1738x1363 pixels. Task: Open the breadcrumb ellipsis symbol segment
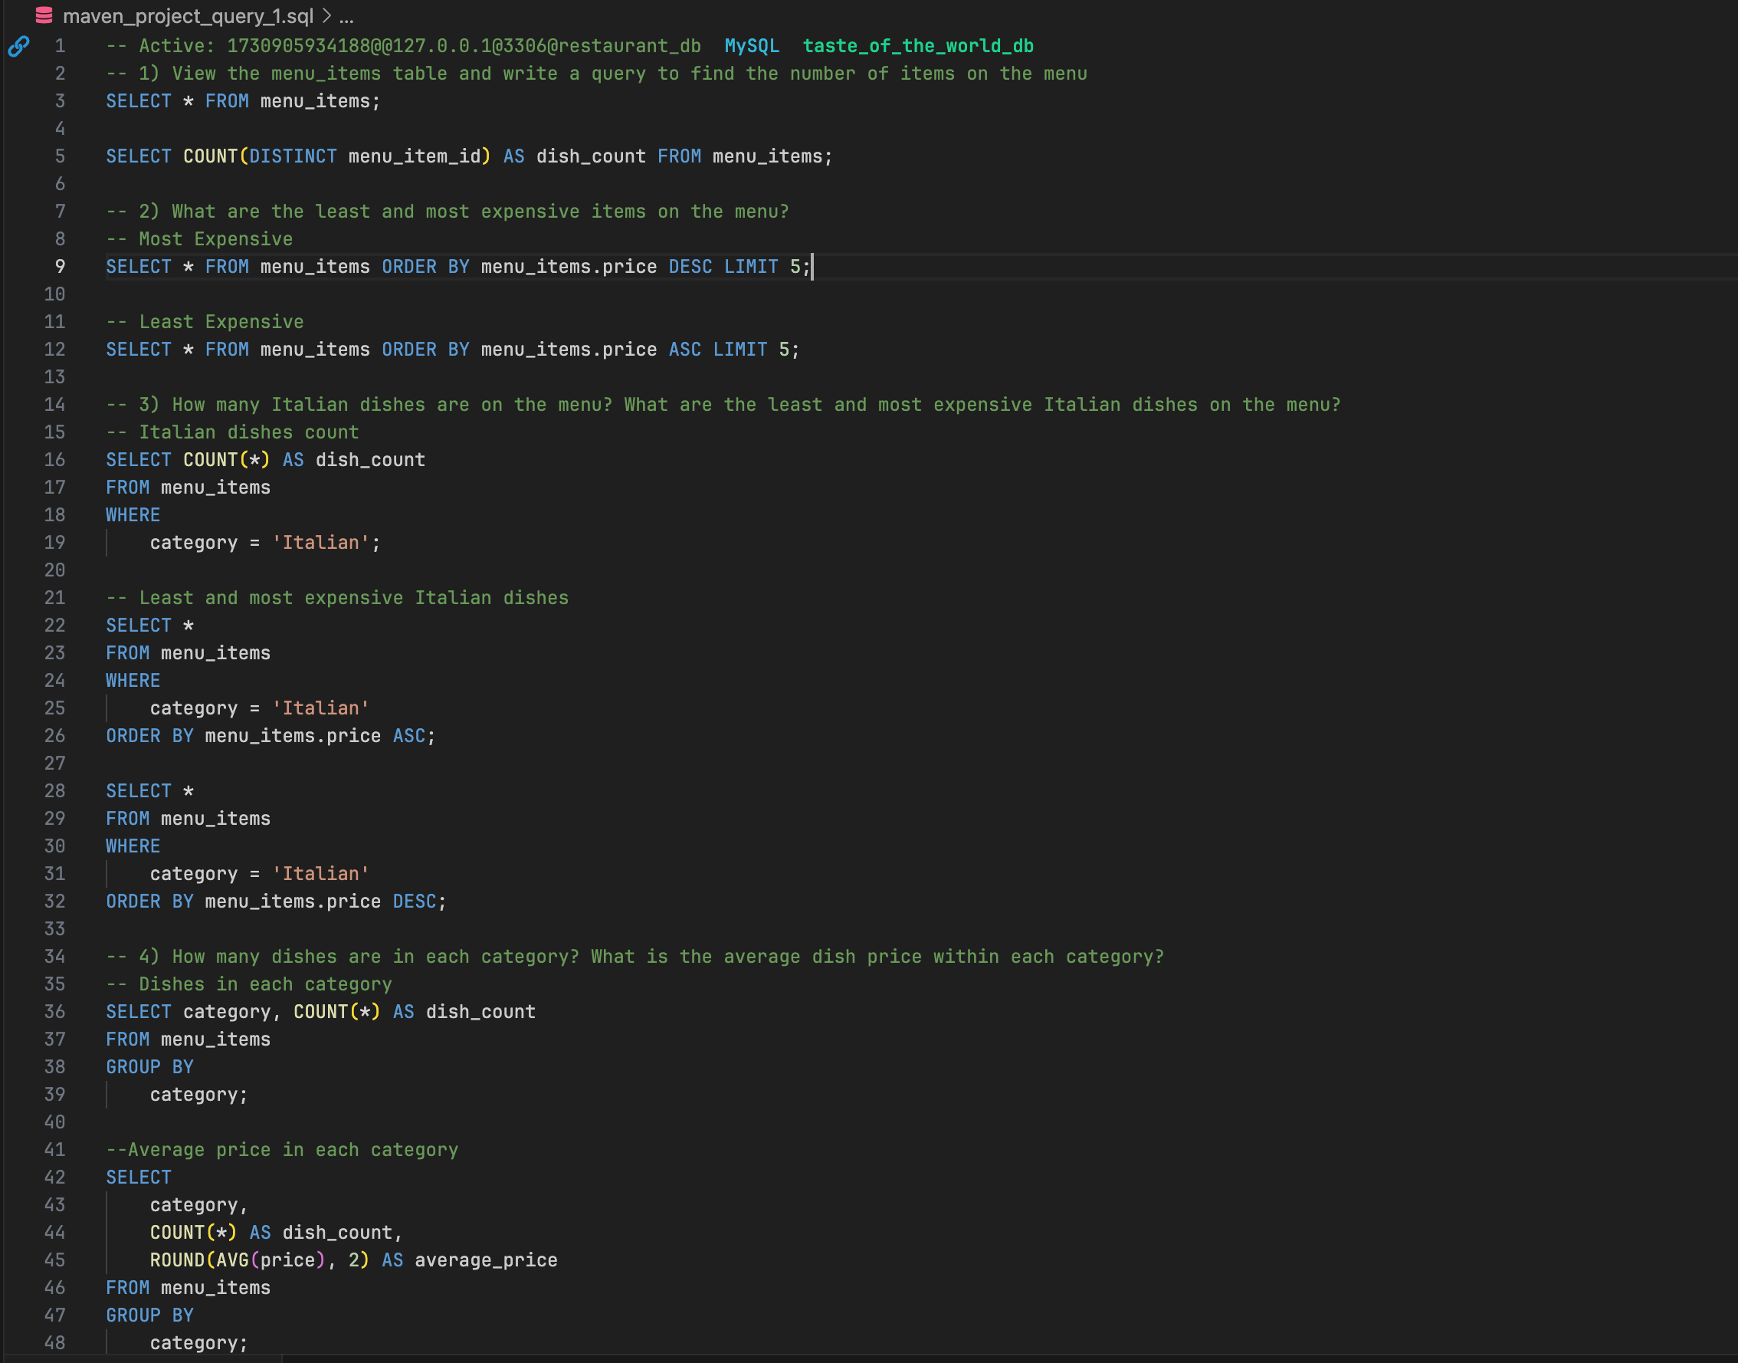(x=346, y=16)
